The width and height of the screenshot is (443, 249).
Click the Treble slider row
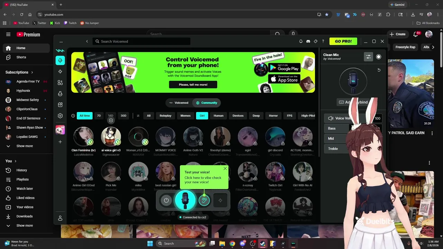click(x=353, y=149)
